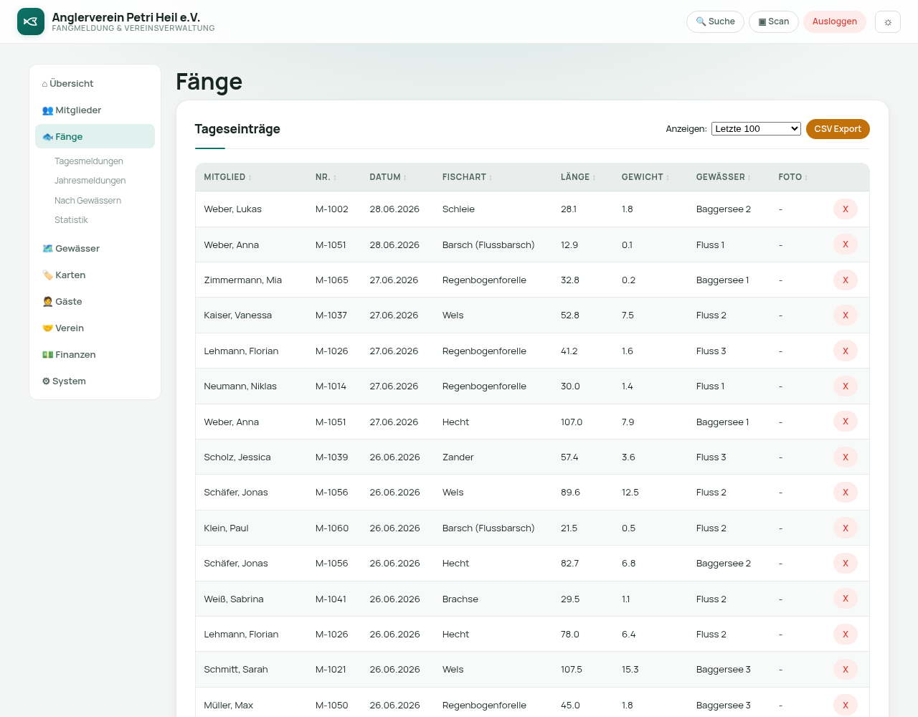Delete the Weber, Lukas Schleie entry
918x717 pixels.
click(846, 209)
